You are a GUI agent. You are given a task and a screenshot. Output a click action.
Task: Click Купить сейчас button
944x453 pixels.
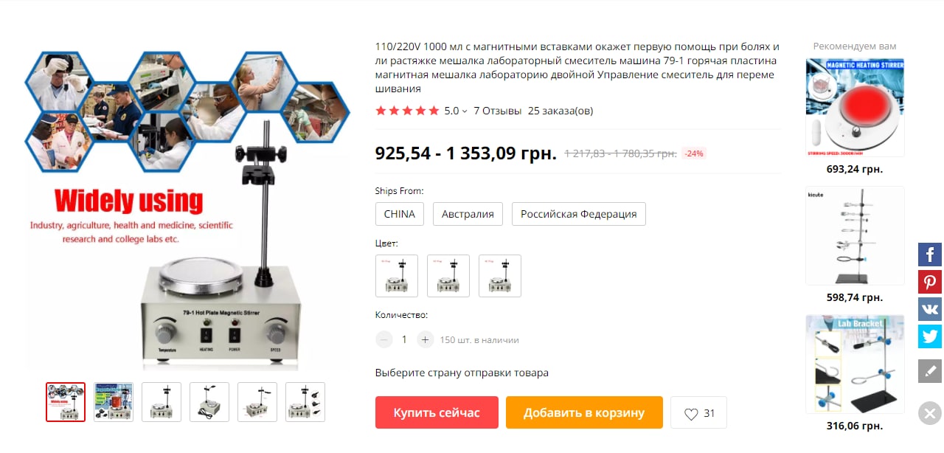coord(437,412)
